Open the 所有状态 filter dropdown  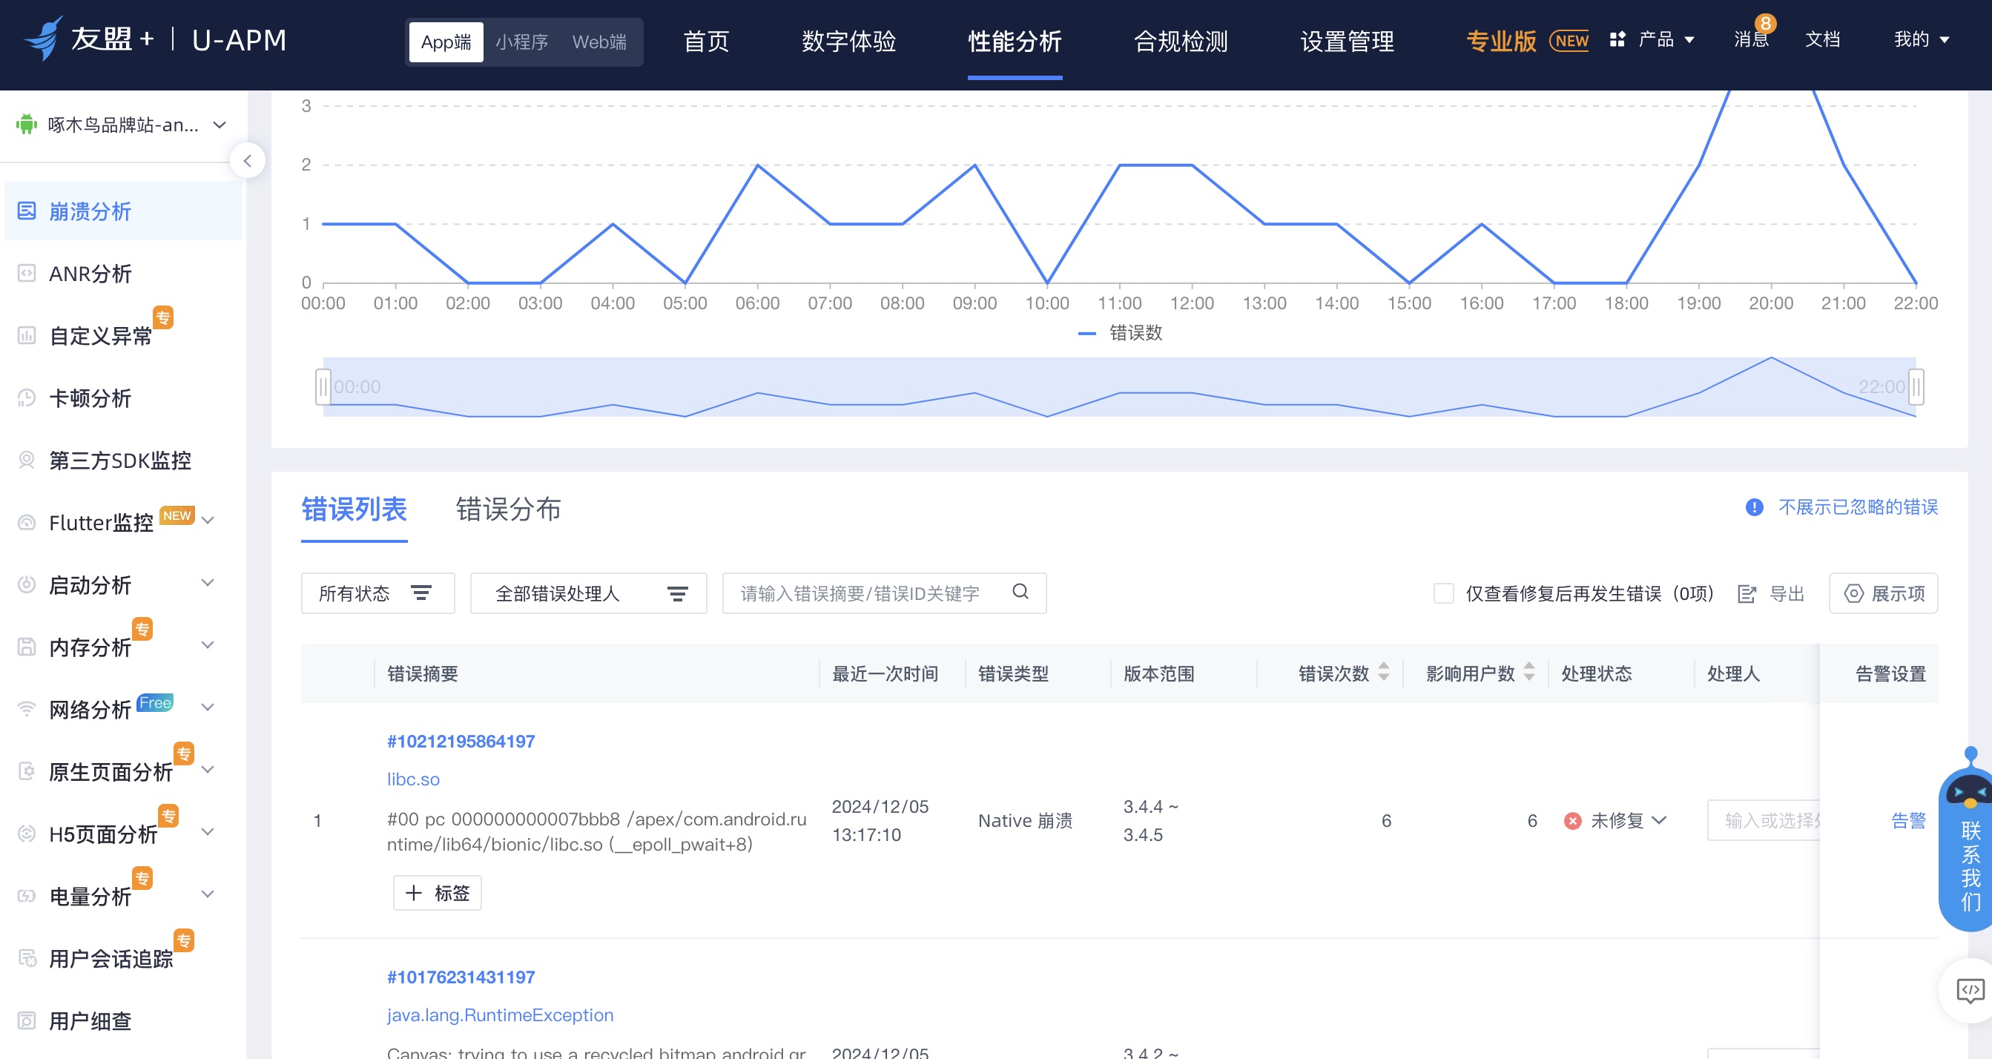coord(377,594)
